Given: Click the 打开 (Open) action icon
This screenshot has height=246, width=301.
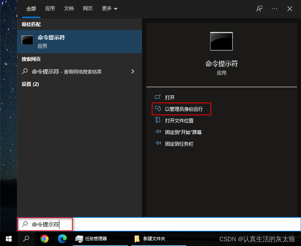Looking at the screenshot, I should [x=158, y=97].
